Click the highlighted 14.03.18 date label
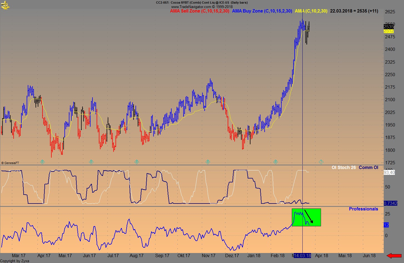The height and width of the screenshot is (263, 404). tap(302, 255)
